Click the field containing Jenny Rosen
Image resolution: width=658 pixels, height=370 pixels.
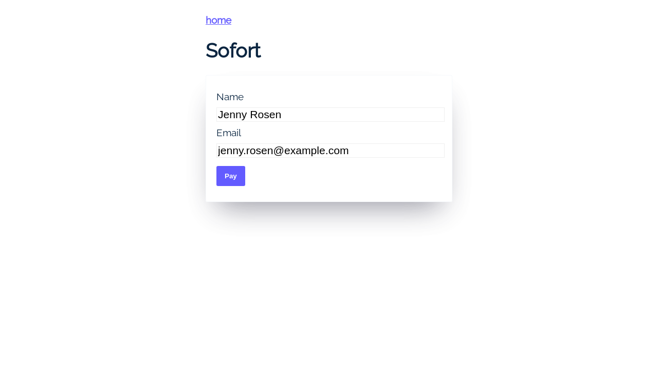330,115
